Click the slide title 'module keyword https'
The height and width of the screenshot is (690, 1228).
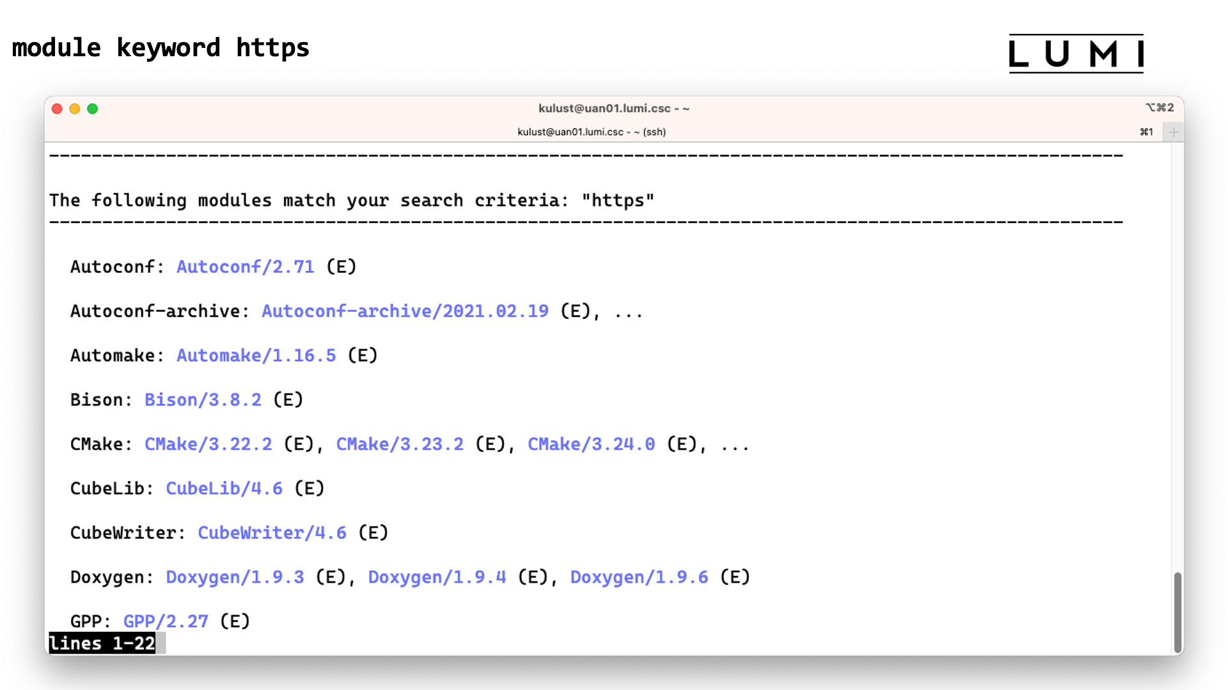tap(161, 48)
